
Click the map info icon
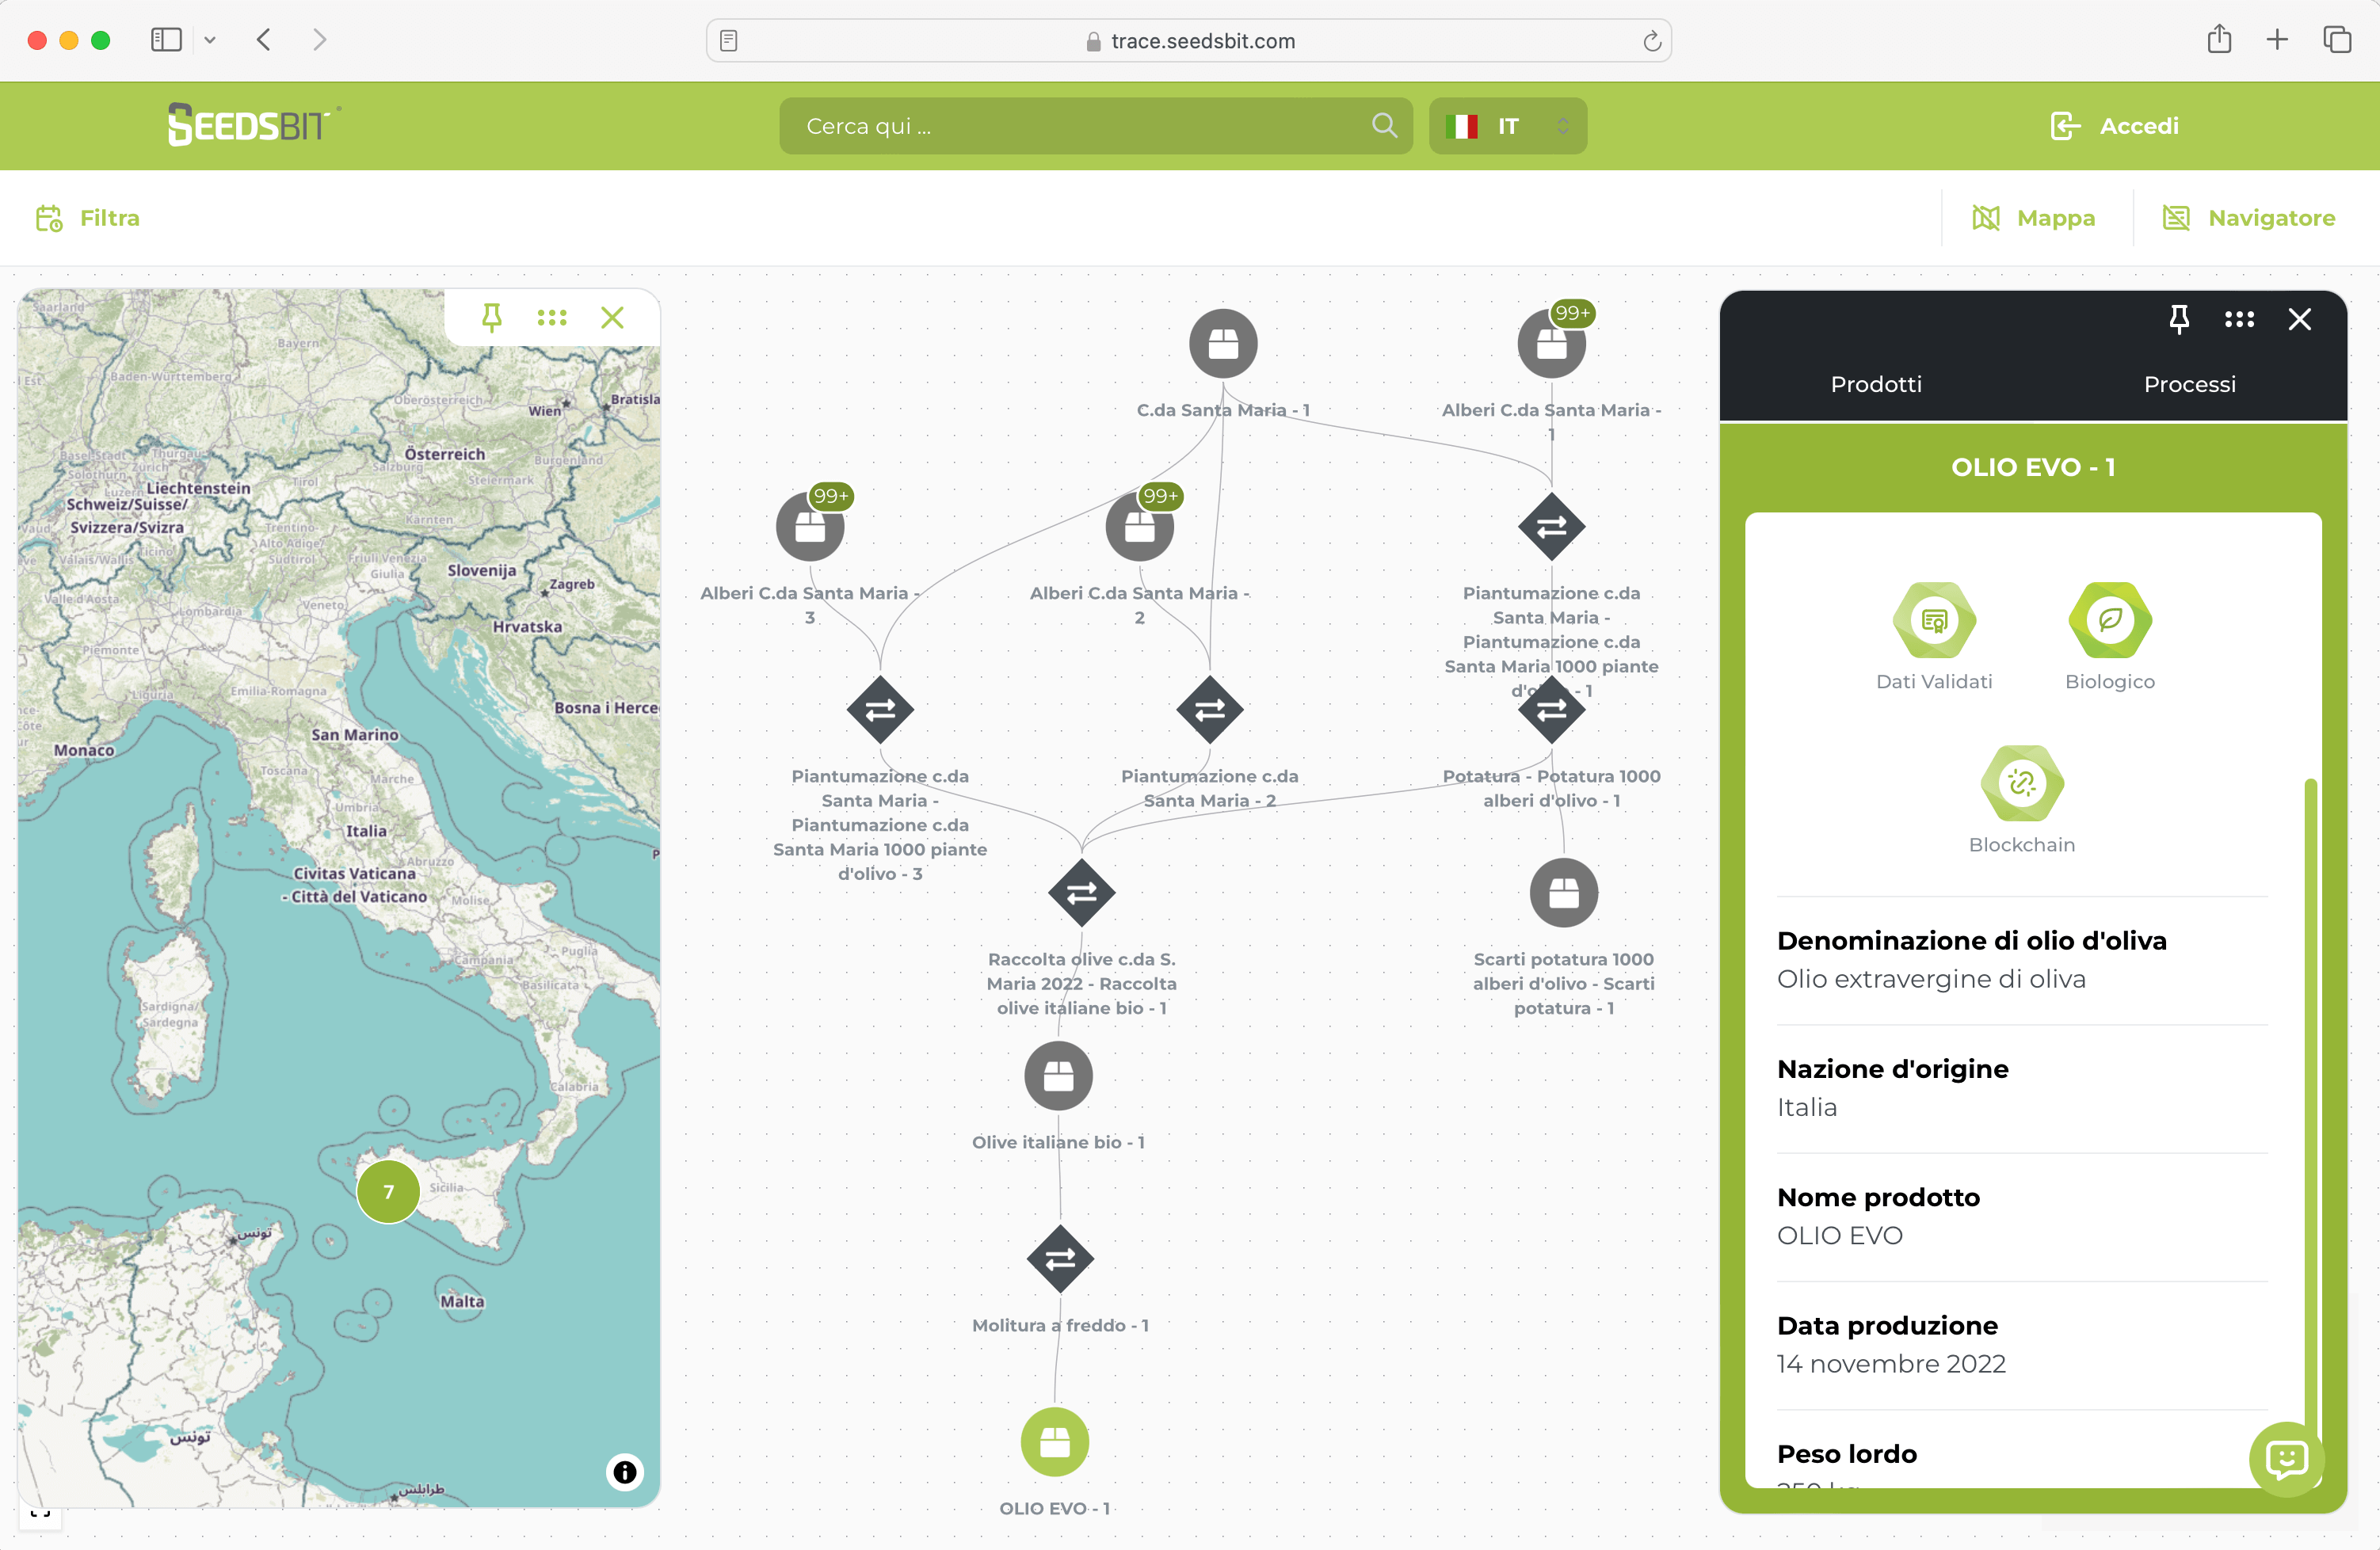pos(625,1471)
